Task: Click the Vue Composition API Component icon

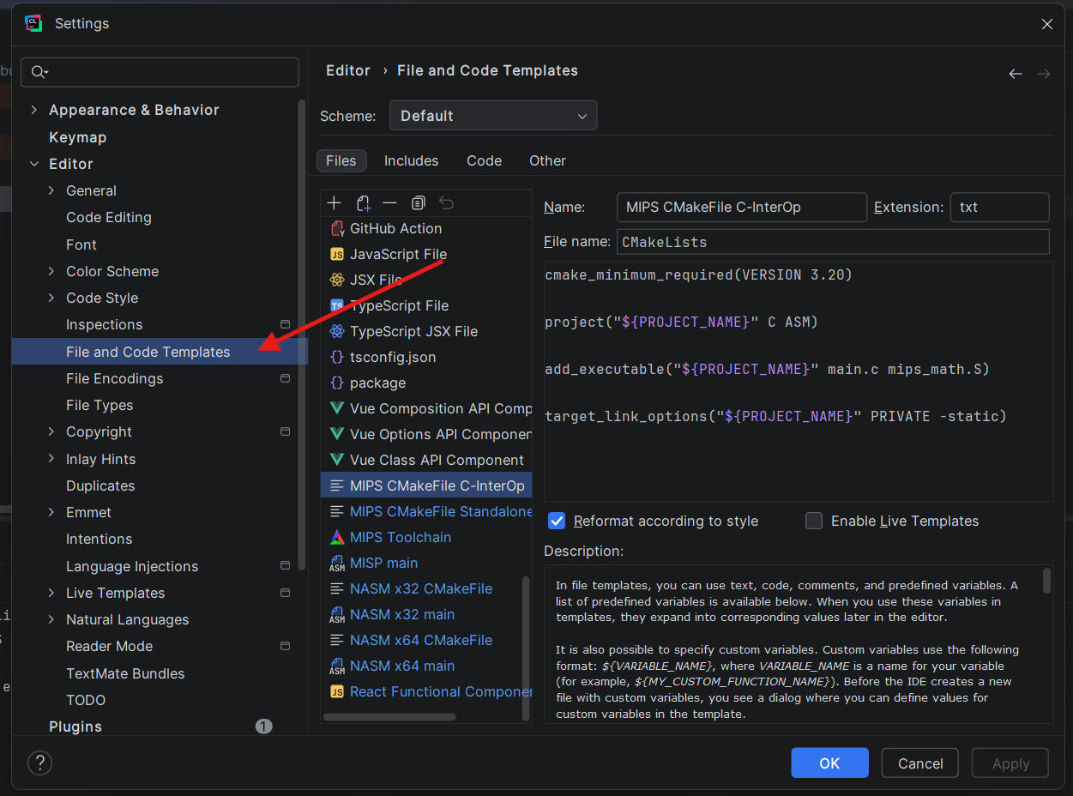Action: pyautogui.click(x=337, y=408)
